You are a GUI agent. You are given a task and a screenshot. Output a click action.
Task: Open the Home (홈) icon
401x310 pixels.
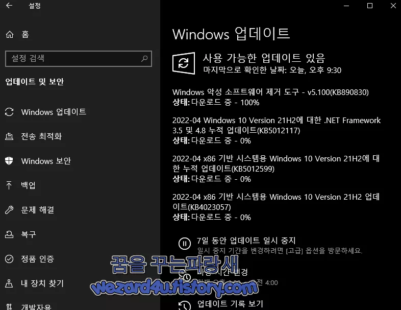tap(10, 34)
